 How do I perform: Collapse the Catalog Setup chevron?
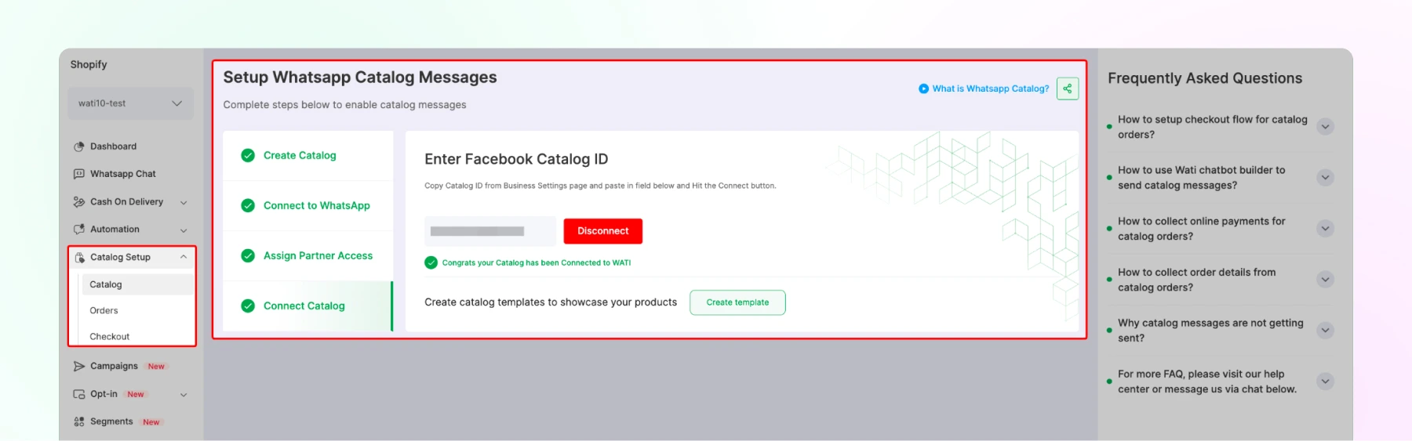click(x=184, y=257)
